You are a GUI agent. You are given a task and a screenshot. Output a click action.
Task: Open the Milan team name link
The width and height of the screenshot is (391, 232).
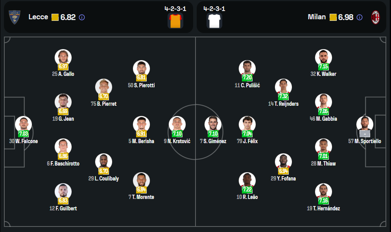317,17
